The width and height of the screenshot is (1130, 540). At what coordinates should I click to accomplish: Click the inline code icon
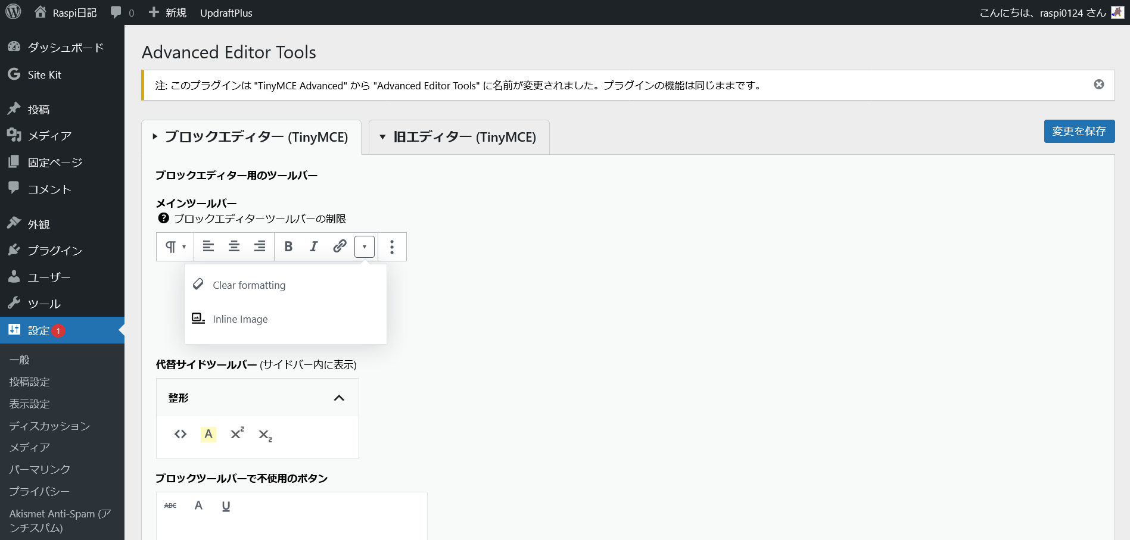point(180,434)
